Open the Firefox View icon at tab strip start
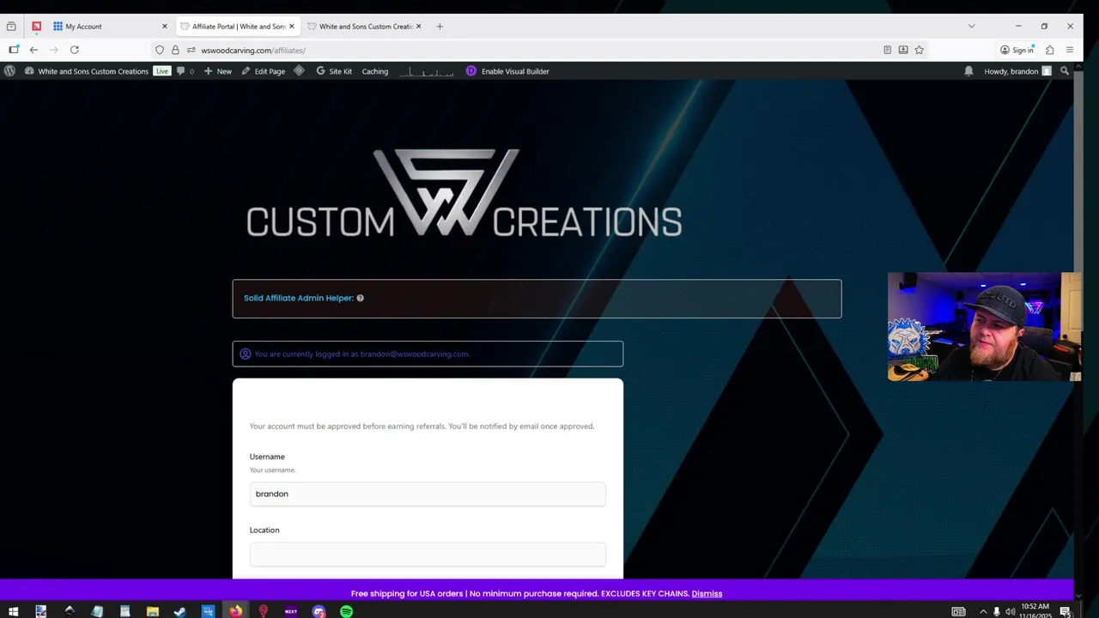Screen dimensions: 1099x618 click(11, 26)
